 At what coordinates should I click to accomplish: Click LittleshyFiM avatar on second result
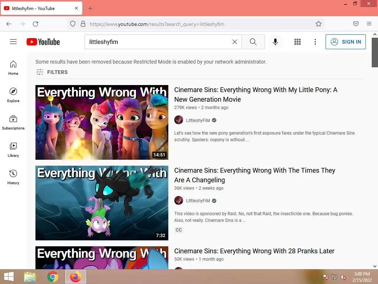179,200
